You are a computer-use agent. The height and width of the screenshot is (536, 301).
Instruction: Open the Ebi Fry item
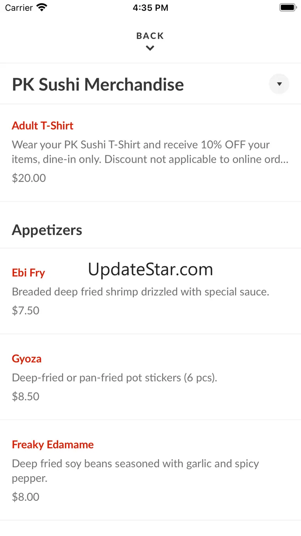29,273
